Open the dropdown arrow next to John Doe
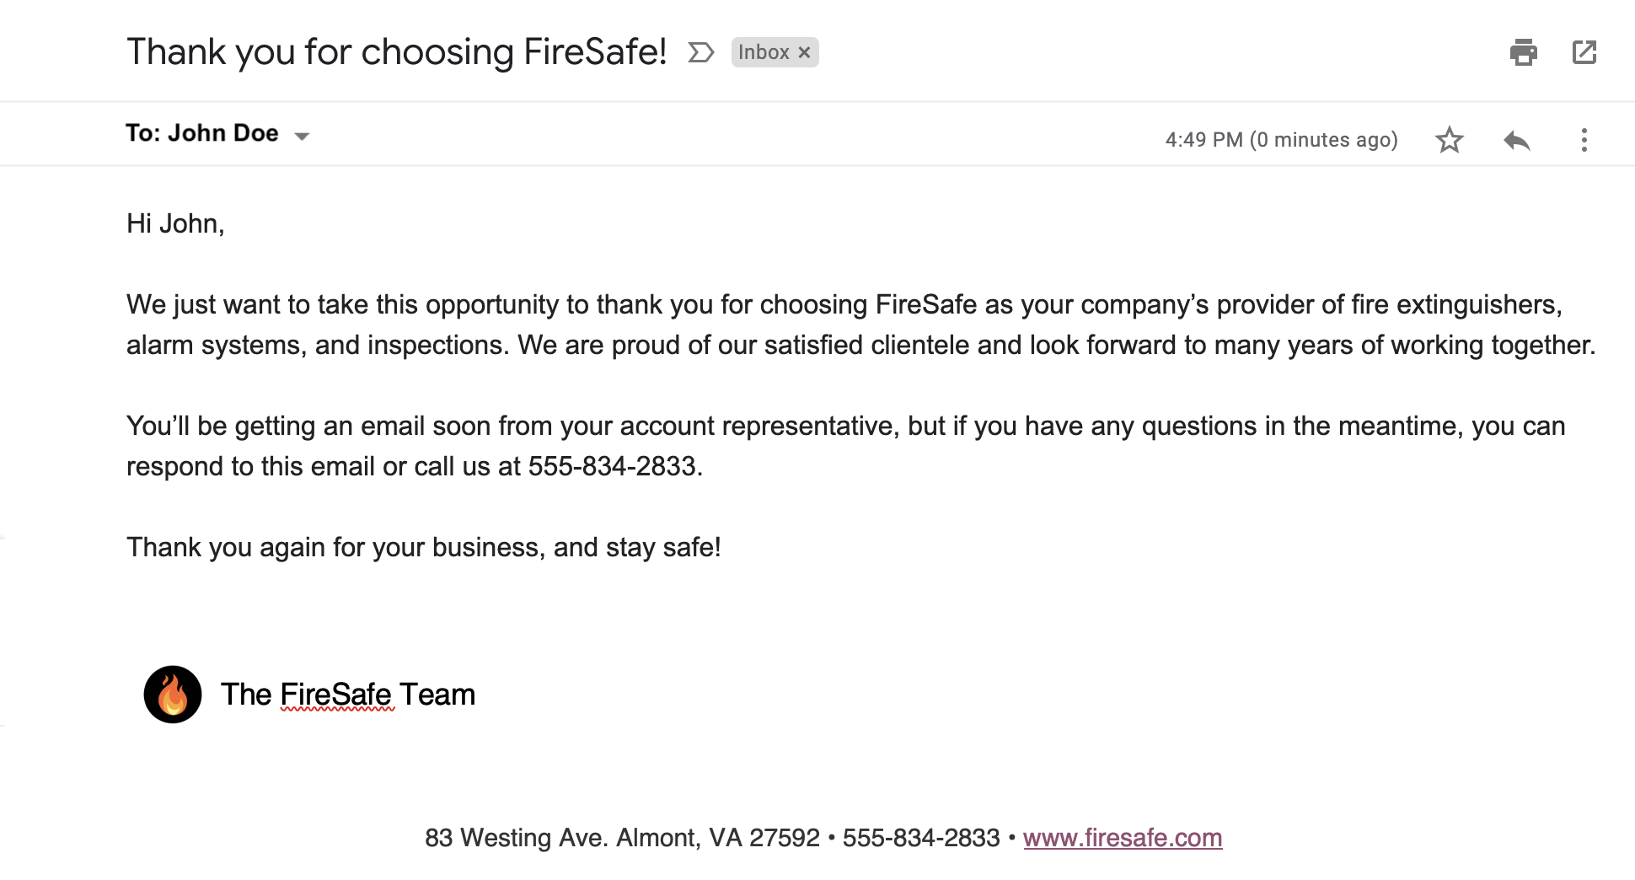1635x880 pixels. point(303,135)
